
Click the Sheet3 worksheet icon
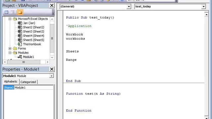click(x=20, y=31)
